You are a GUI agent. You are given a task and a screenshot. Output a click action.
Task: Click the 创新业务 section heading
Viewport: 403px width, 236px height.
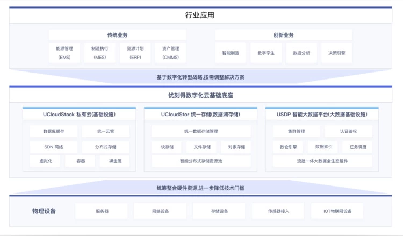(283, 35)
